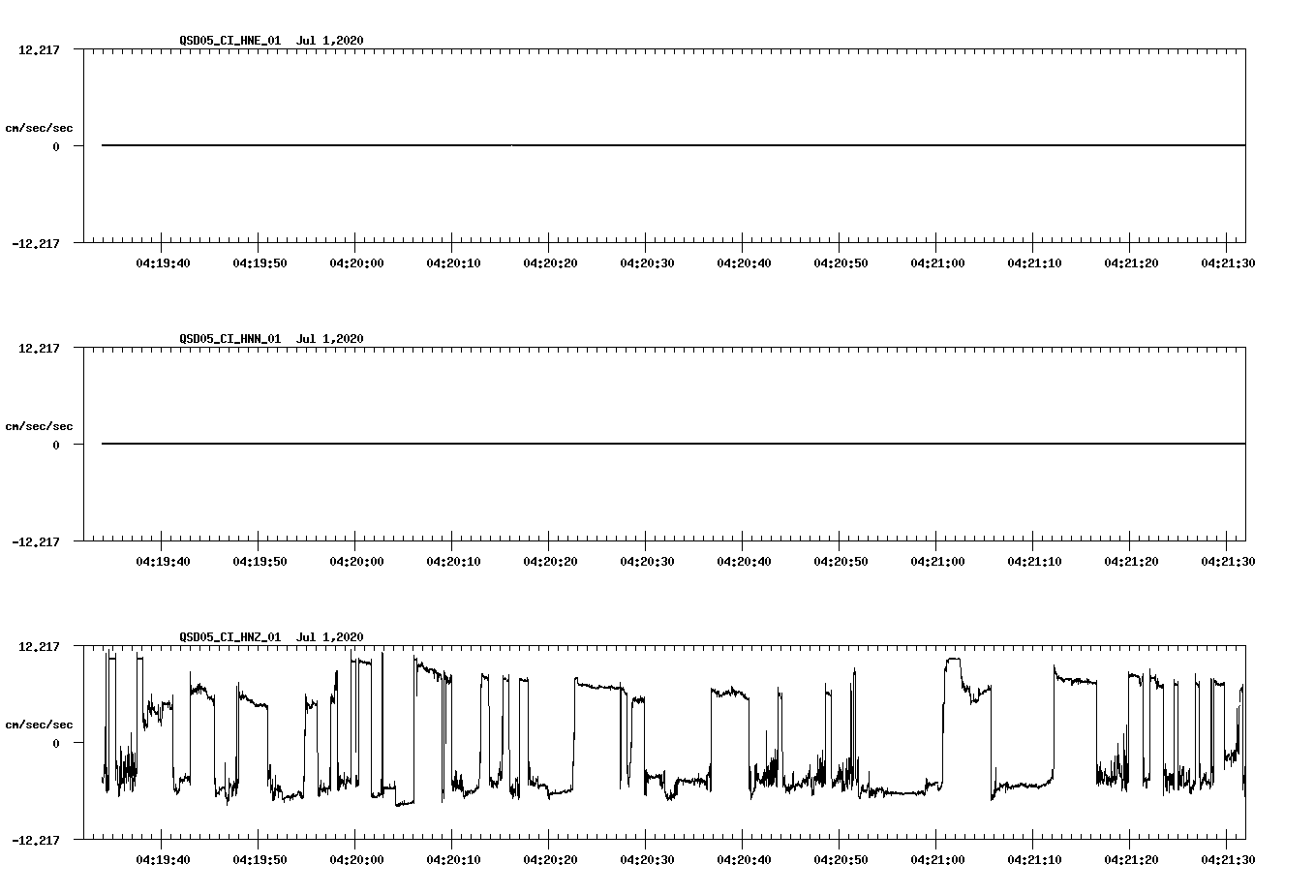Viewport: 1315px width, 895px height.
Task: Click the flat trace in the HNN plot
Action: [x=673, y=444]
